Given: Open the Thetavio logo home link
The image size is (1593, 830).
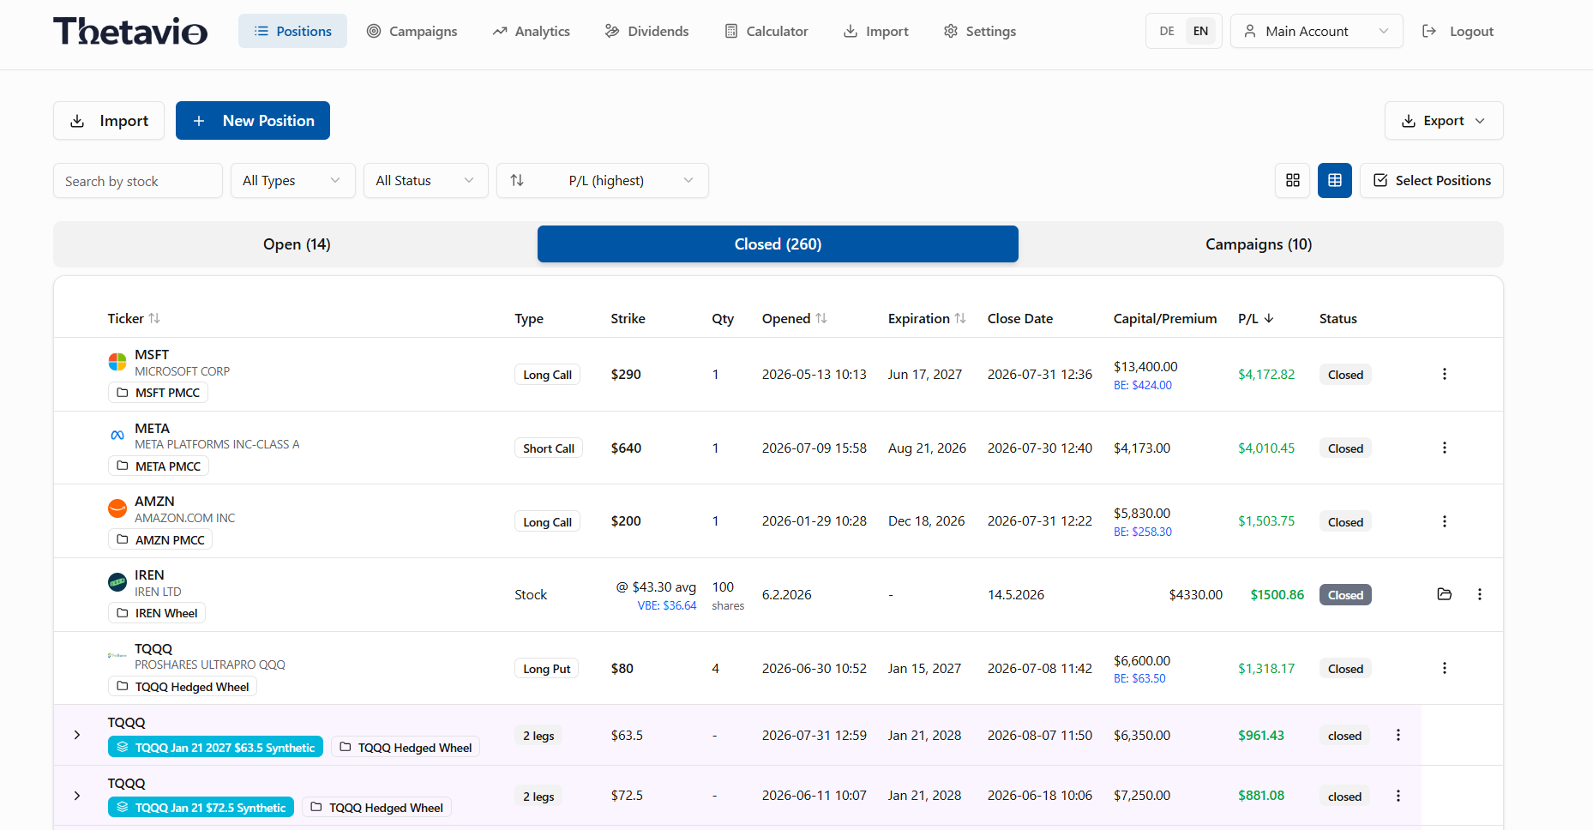Looking at the screenshot, I should click(x=130, y=31).
